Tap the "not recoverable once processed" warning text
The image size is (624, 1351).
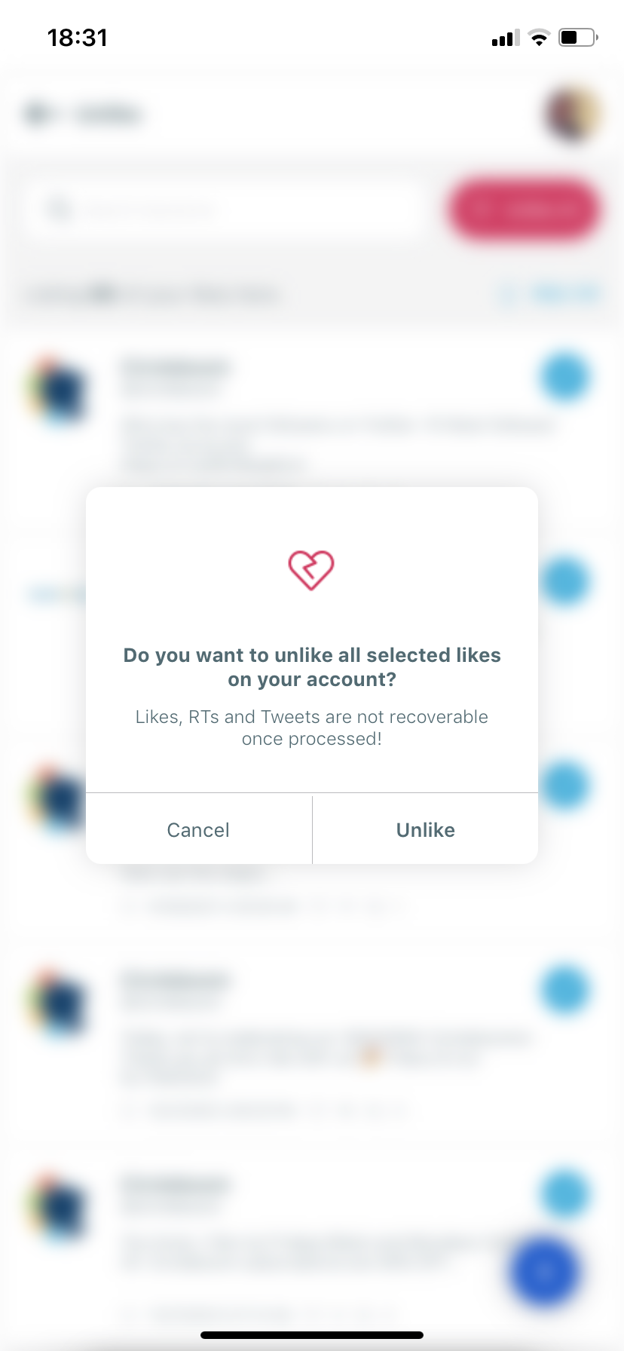pyautogui.click(x=311, y=728)
